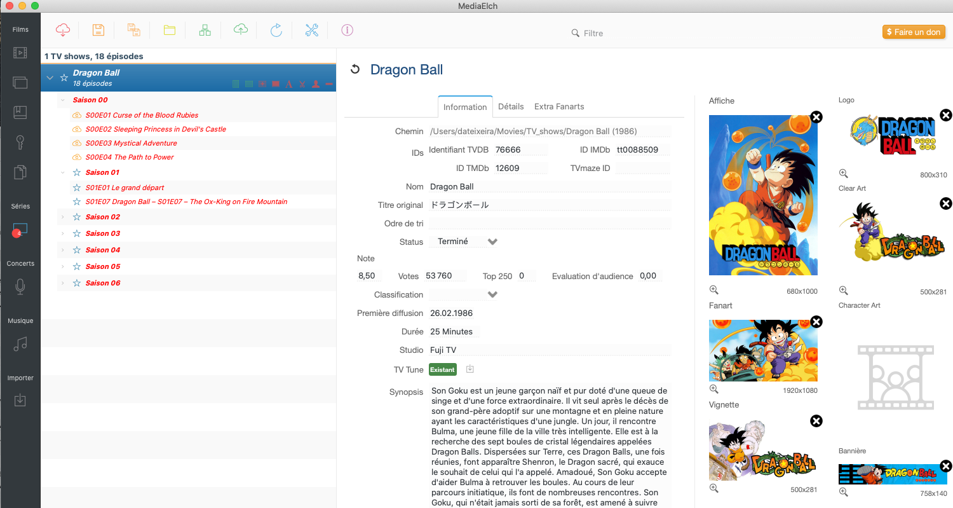This screenshot has height=508, width=953.
Task: Switch to the Extra Fanarts tab
Action: [x=558, y=107]
